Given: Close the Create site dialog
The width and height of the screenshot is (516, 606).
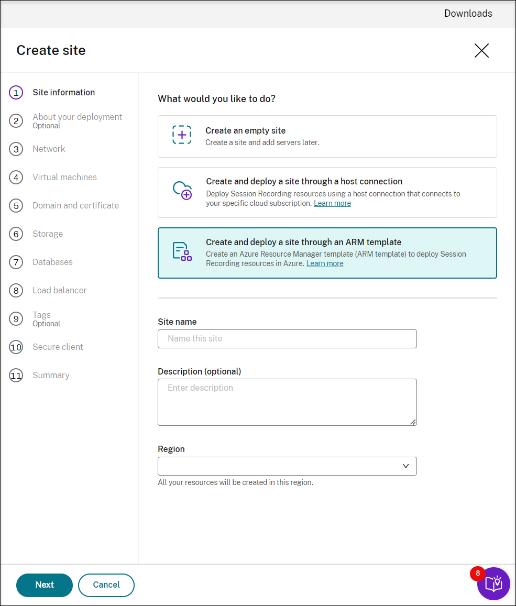Looking at the screenshot, I should point(481,50).
